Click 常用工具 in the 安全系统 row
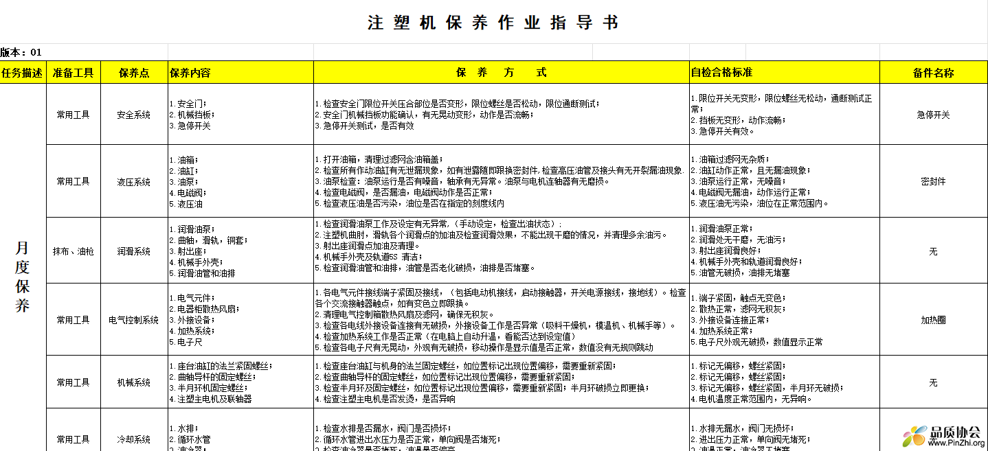Screen dimensions: 988x451 pyautogui.click(x=73, y=115)
